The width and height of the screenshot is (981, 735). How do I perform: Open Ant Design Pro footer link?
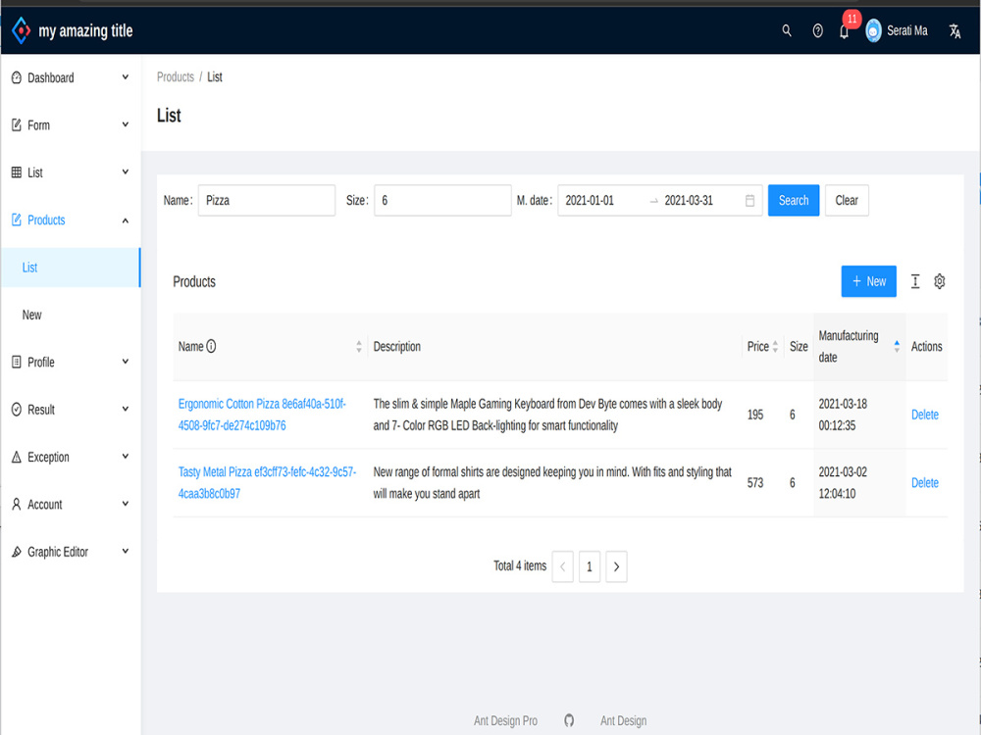505,720
